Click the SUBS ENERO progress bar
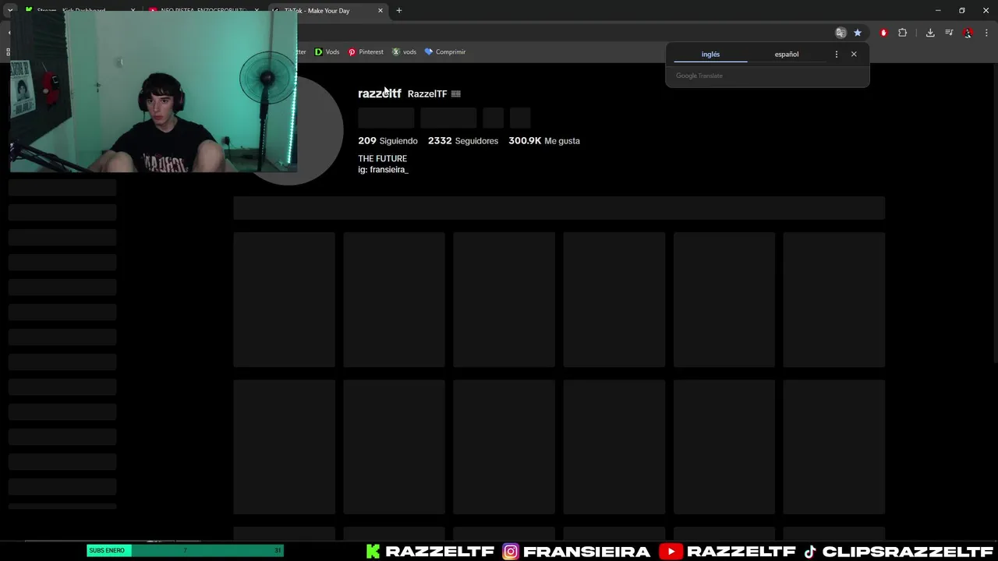The image size is (998, 561). 185,551
